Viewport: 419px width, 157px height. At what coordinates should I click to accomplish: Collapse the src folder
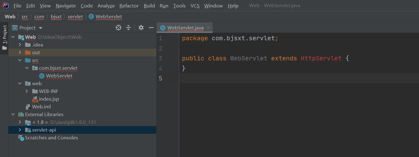(20, 60)
